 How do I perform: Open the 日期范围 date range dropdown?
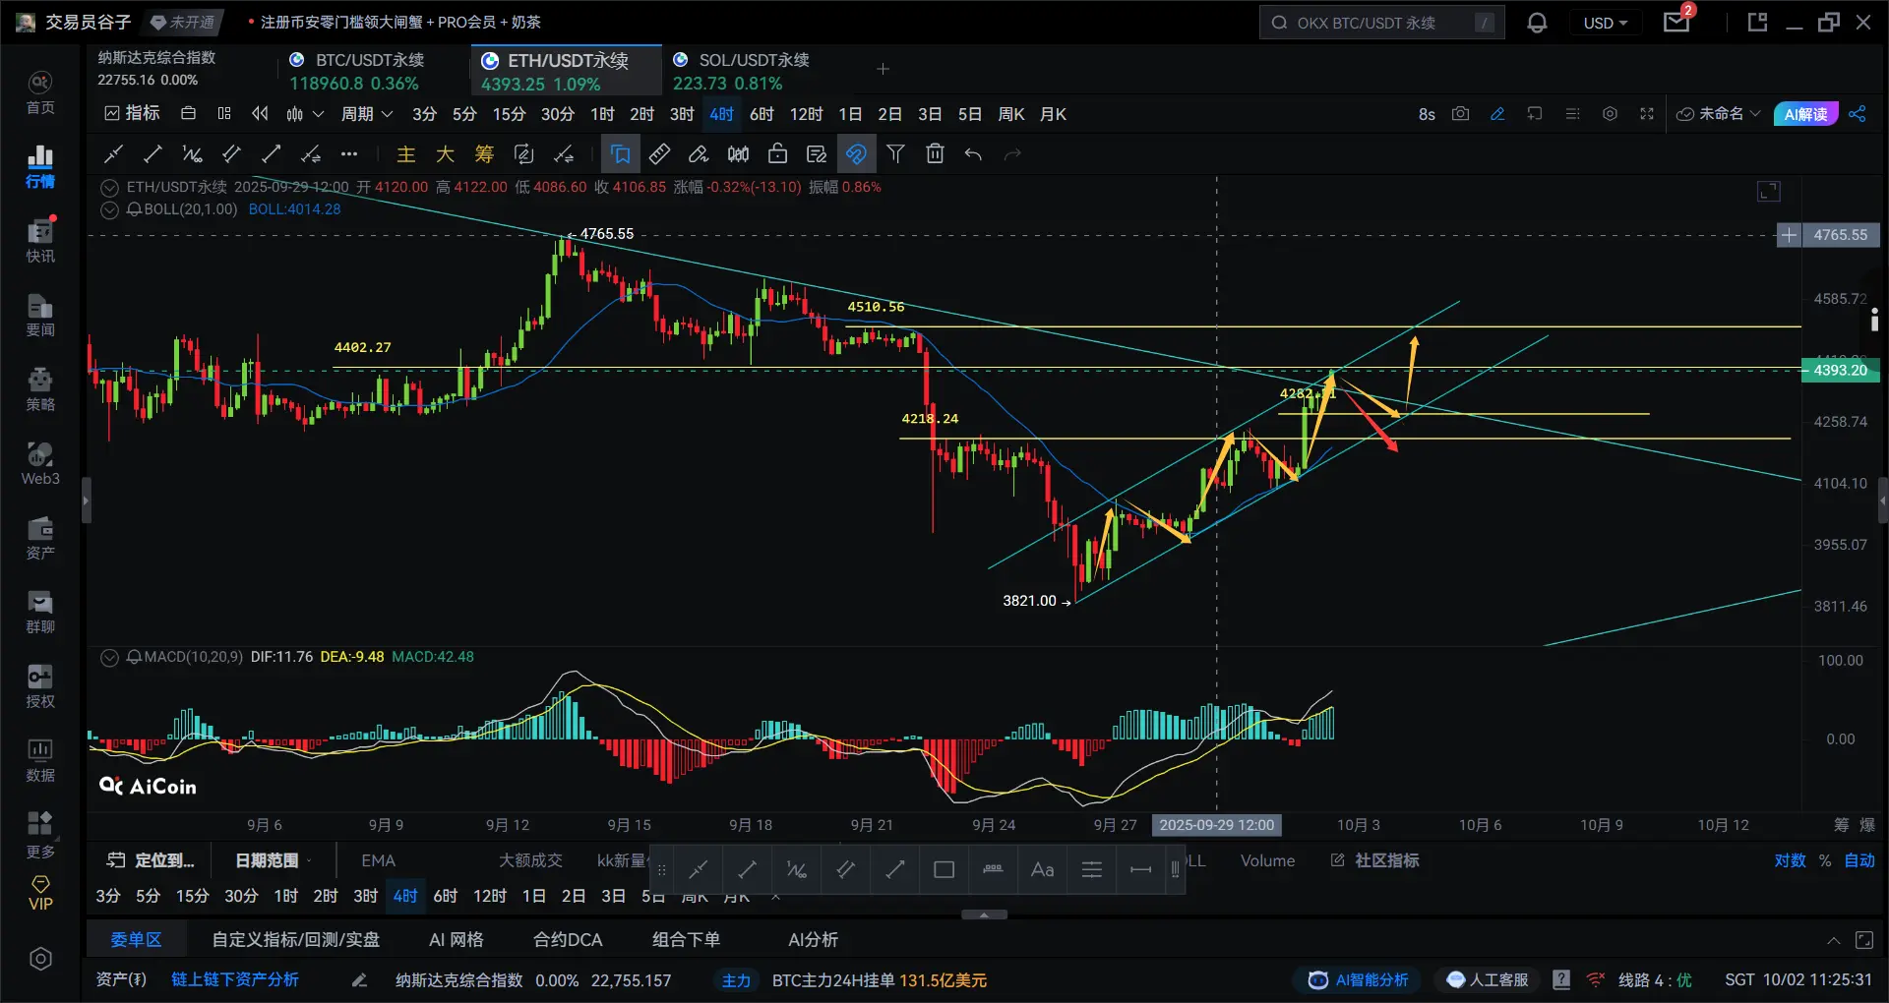tap(273, 860)
